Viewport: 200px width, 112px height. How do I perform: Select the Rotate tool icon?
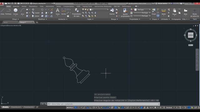[42, 10]
